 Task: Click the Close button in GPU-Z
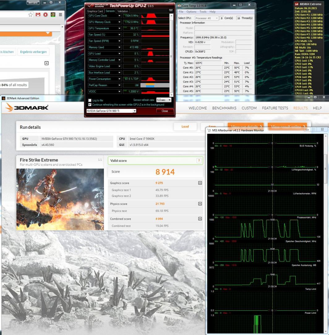click(165, 111)
